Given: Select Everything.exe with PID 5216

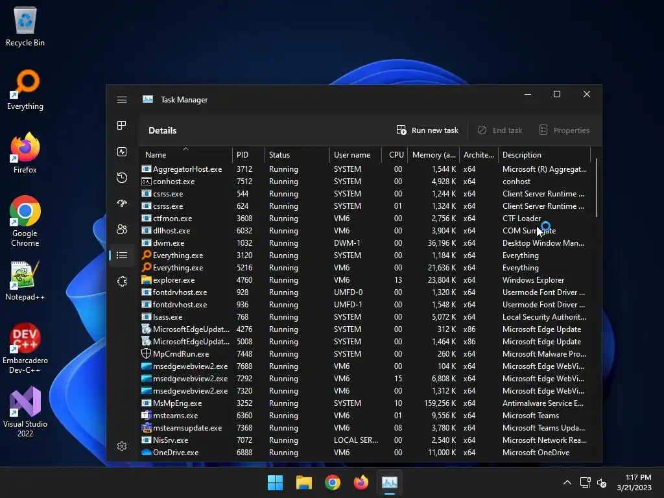Looking at the screenshot, I should [x=366, y=267].
